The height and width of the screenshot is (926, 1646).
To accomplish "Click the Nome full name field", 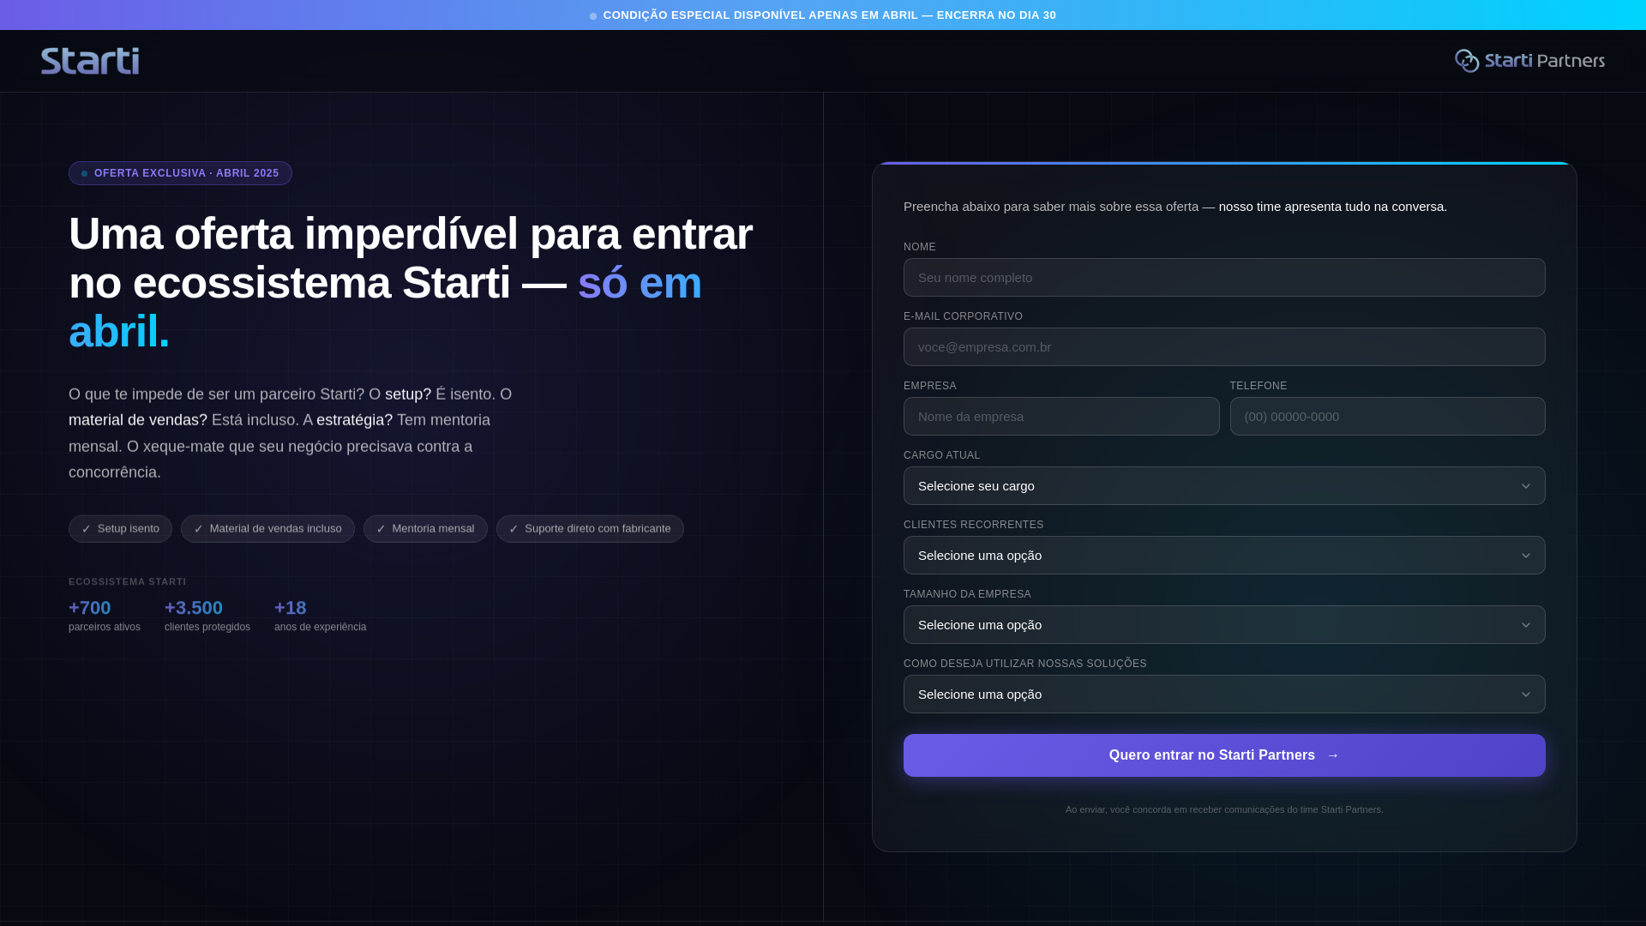I will click(x=1224, y=278).
